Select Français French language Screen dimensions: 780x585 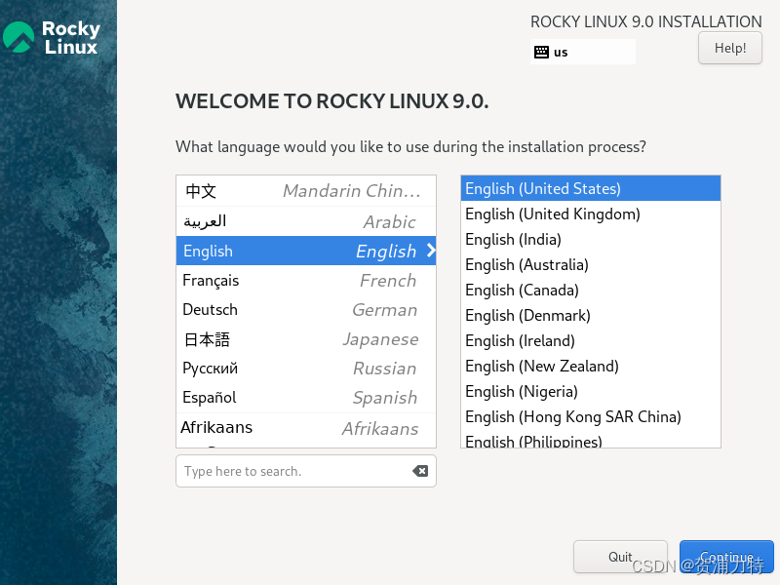tap(306, 280)
